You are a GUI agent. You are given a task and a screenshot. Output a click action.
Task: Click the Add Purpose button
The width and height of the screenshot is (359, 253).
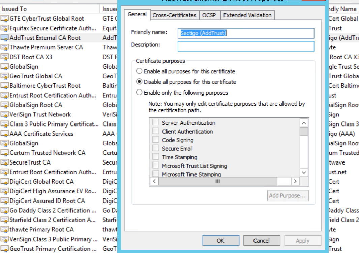(x=288, y=195)
